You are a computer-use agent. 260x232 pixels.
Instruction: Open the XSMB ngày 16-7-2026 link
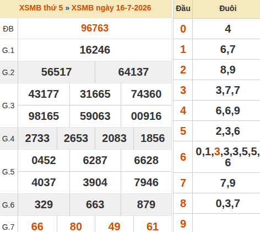[x=111, y=8]
